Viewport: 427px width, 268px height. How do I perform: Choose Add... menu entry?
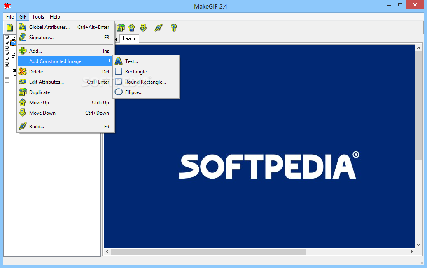point(65,51)
